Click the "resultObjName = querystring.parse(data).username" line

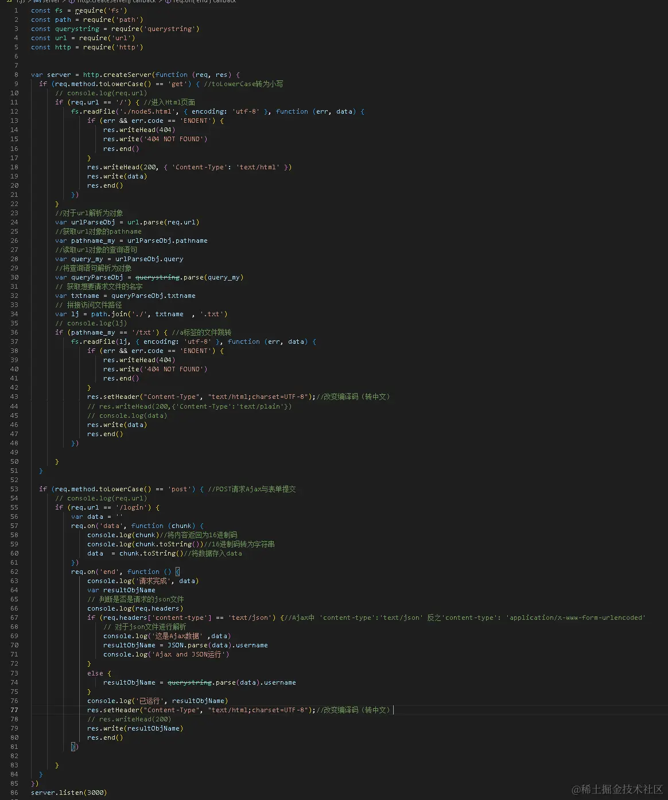[200, 682]
